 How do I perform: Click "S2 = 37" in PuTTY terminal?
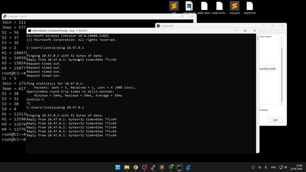pos(11,38)
